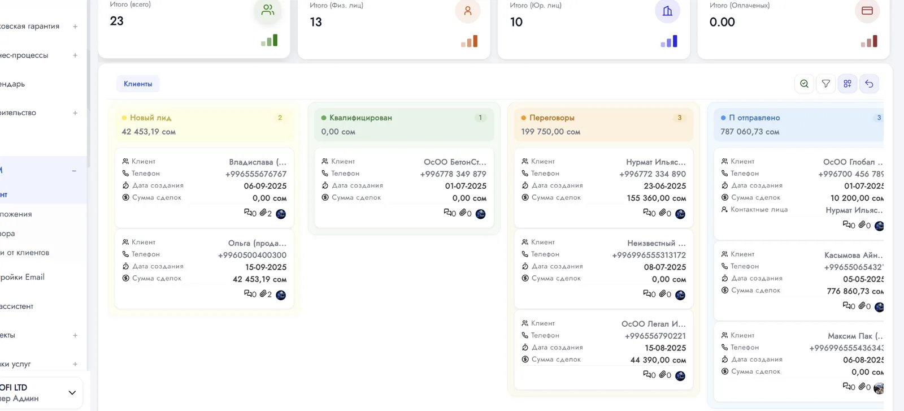Image resolution: width=904 pixels, height=411 pixels.
Task: Open comments on the ОсОО Леган card
Action: click(x=650, y=375)
